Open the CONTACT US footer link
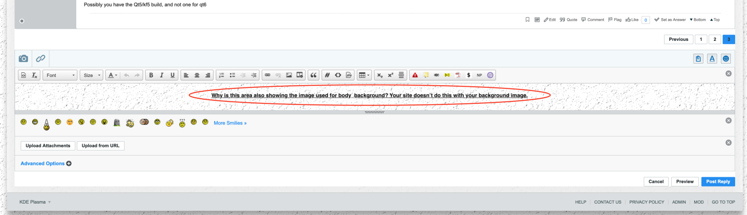Image resolution: width=747 pixels, height=215 pixels. pyautogui.click(x=607, y=202)
